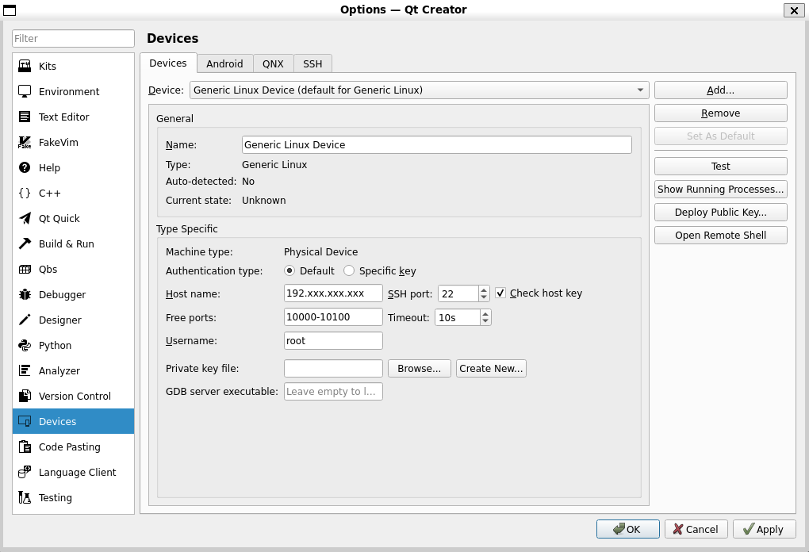Select the FakeVim icon
809x552 pixels.
25,142
